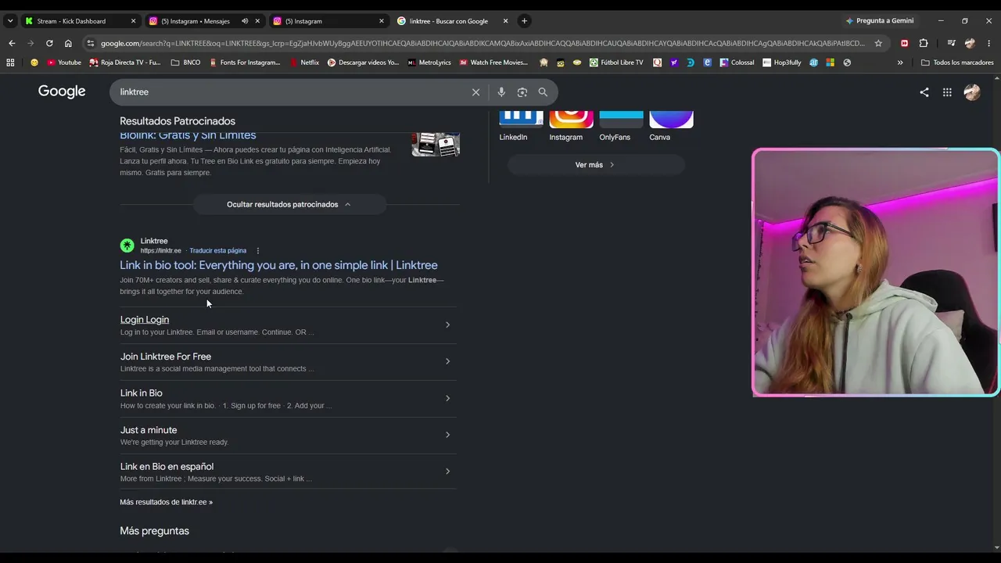Open the LinkedIn shortcut icon
This screenshot has height=563, width=1001.
[521, 119]
